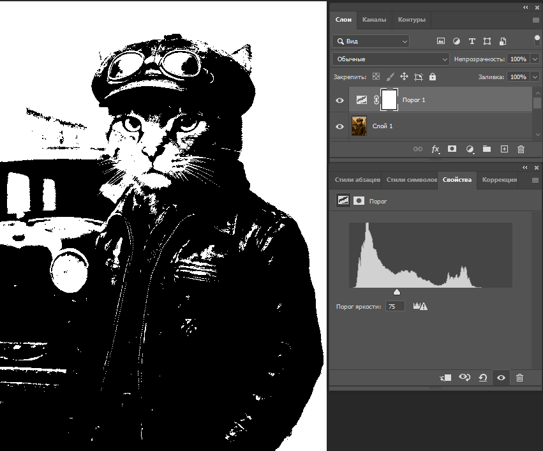
Task: Lock position move icon
Action: pos(404,77)
